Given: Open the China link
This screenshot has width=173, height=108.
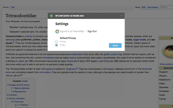Looking at the screenshot, I should pos(107,61).
